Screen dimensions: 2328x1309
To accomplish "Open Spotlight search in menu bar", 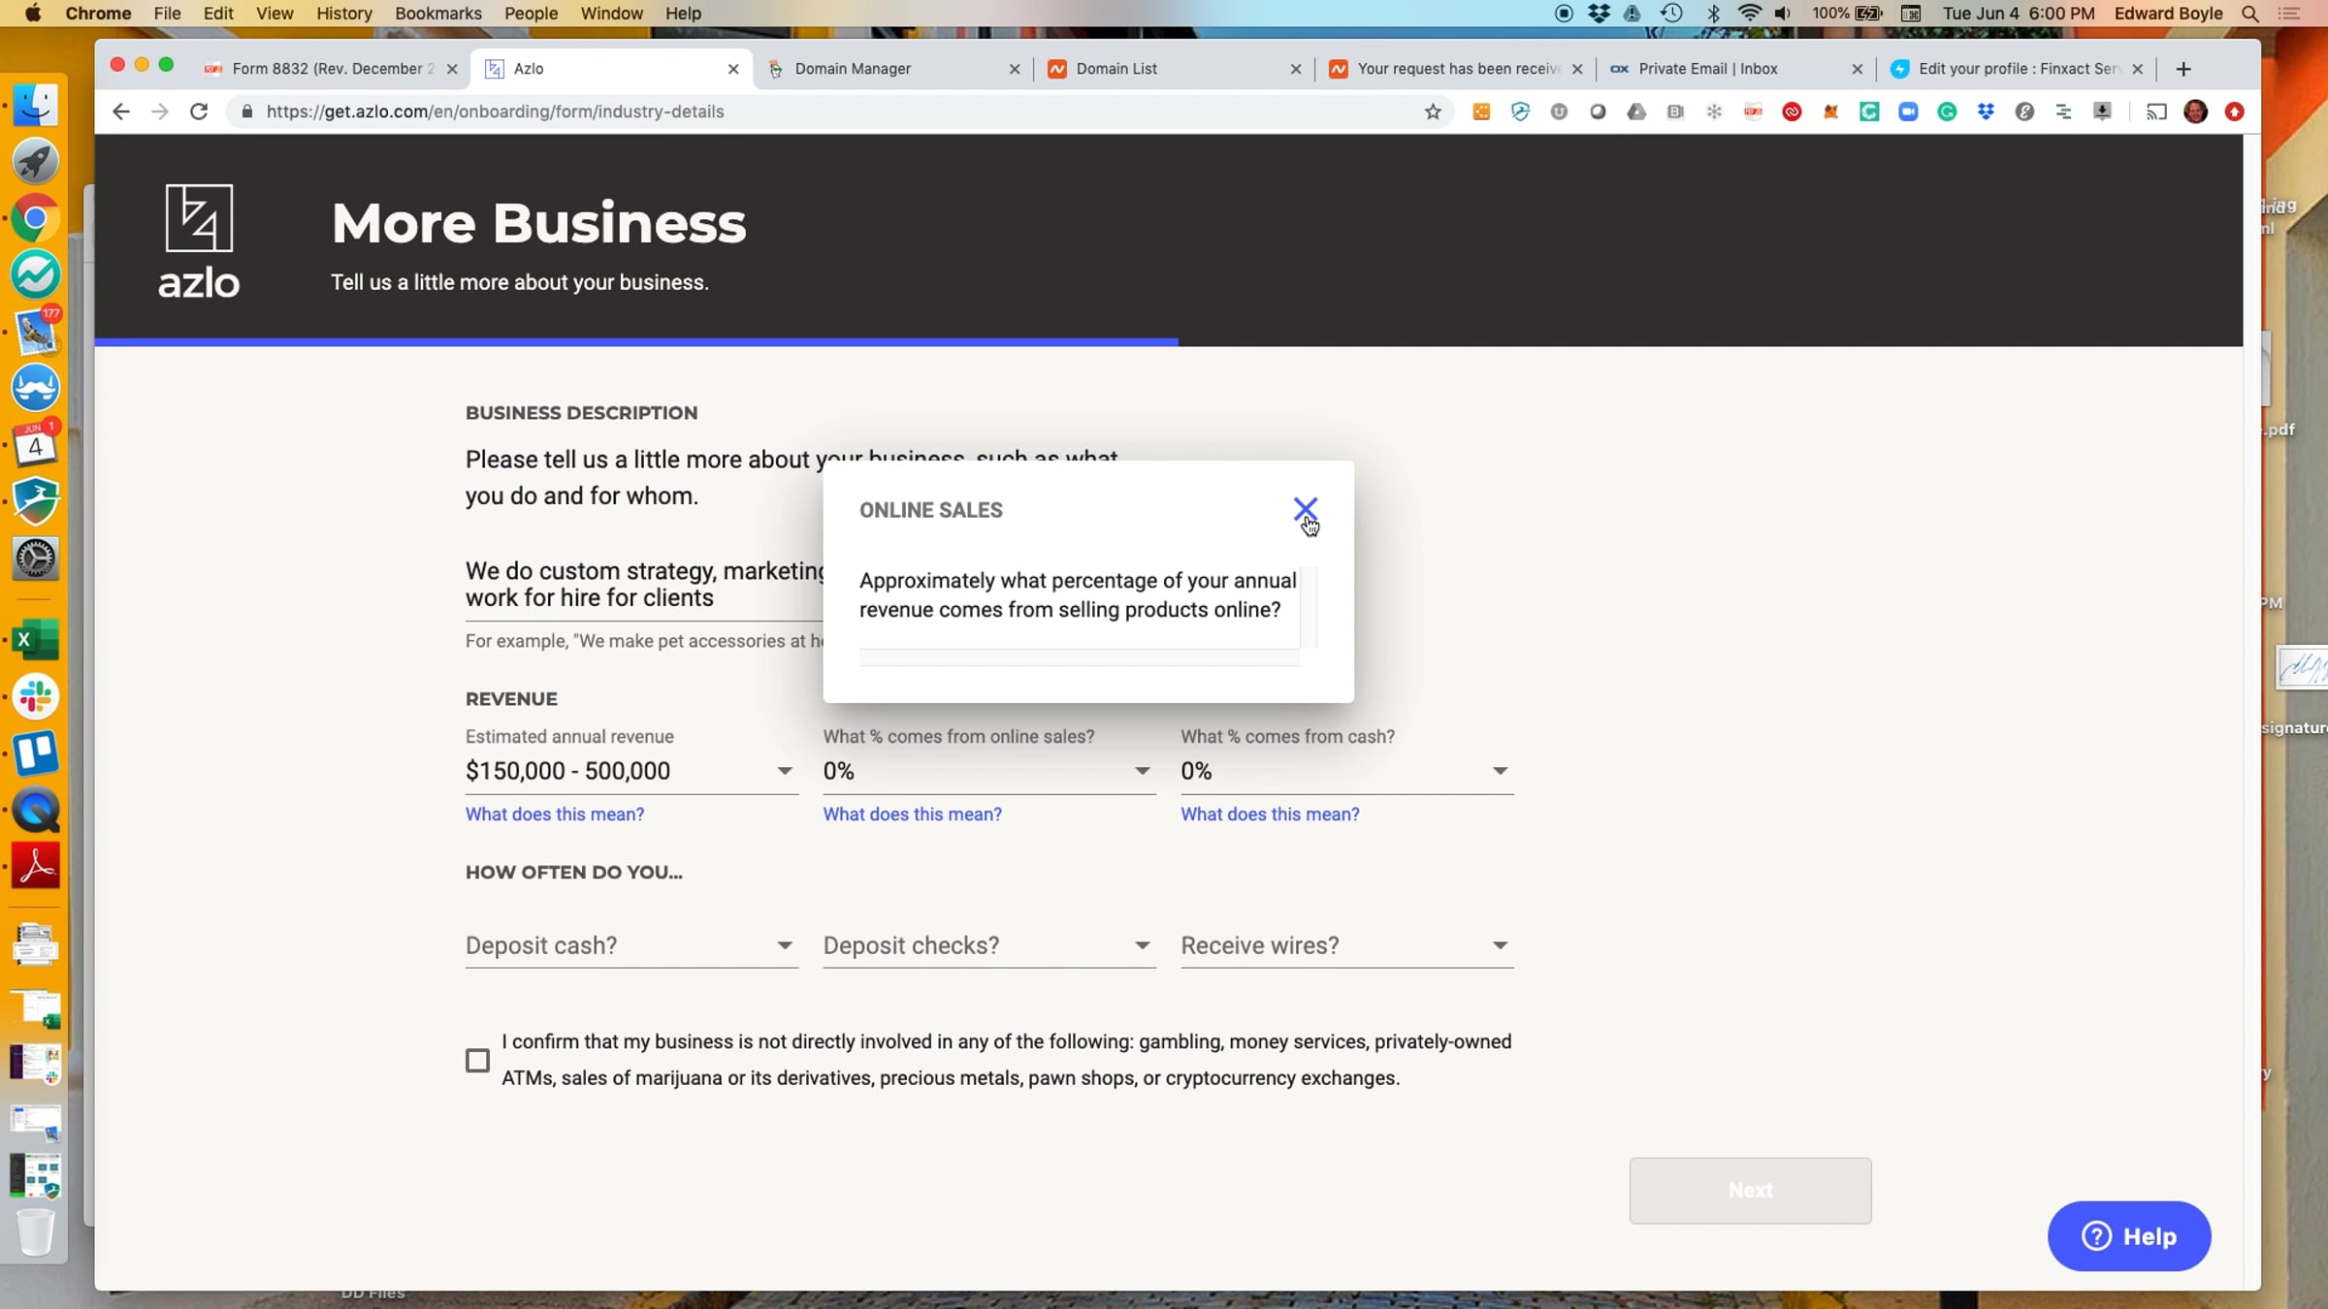I will point(2250,14).
